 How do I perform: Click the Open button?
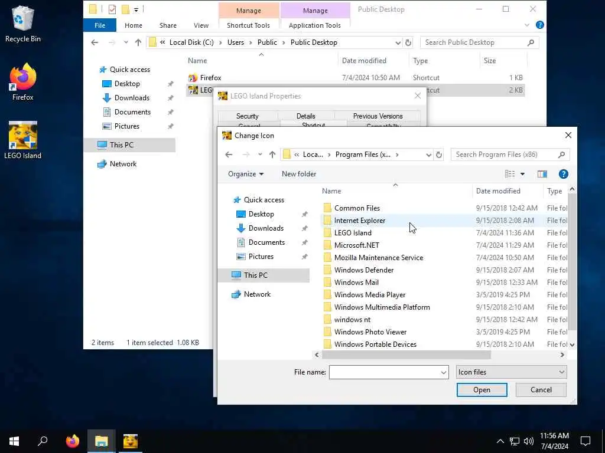coord(482,390)
